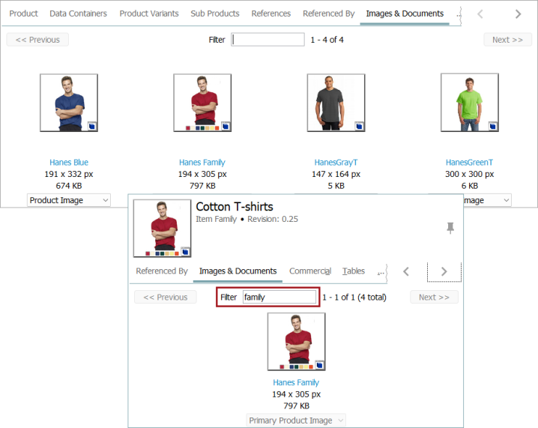Image resolution: width=538 pixels, height=428 pixels.
Task: Open the Tables tab in popup
Action: click(x=354, y=271)
